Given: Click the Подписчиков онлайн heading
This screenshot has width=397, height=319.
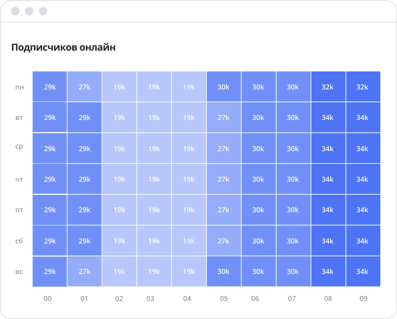Looking at the screenshot, I should (64, 48).
